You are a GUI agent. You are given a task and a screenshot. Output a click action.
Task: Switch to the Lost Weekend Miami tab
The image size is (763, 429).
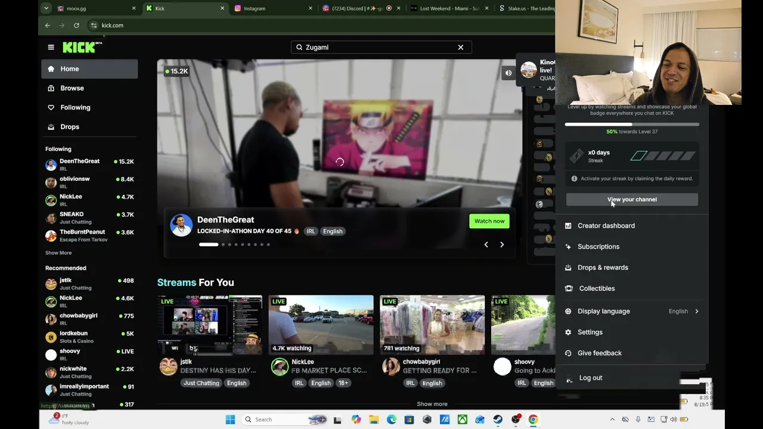pos(448,8)
